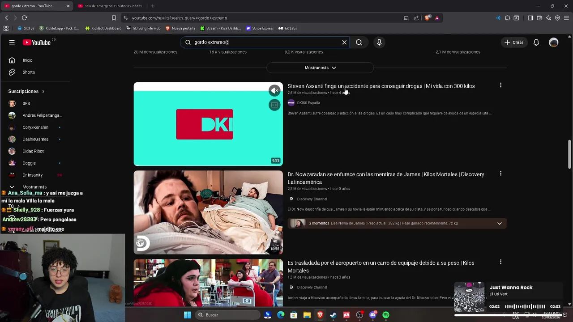573x322 pixels.
Task: Toggle the browser sidebar panel
Action: point(530,18)
